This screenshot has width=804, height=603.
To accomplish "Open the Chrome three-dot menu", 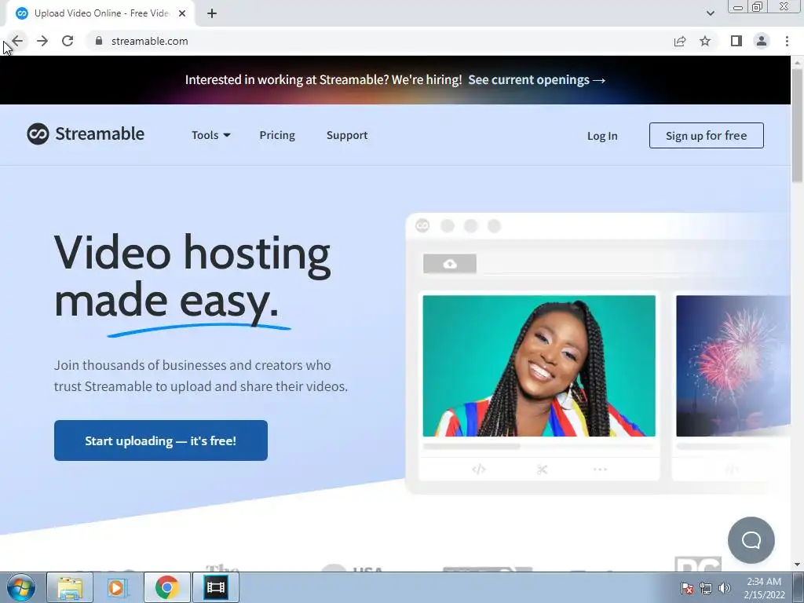I will 787,41.
